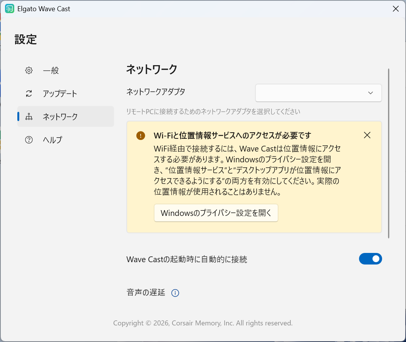Screen dimensions: 406x342
Task: Toggle Wave Castの起動時に自動的に接続 switch
Action: (x=370, y=259)
